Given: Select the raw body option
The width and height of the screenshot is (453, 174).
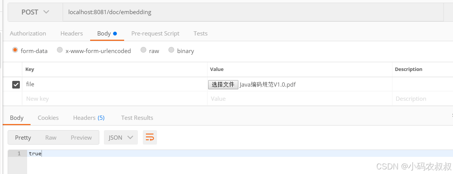Looking at the screenshot, I should [143, 50].
